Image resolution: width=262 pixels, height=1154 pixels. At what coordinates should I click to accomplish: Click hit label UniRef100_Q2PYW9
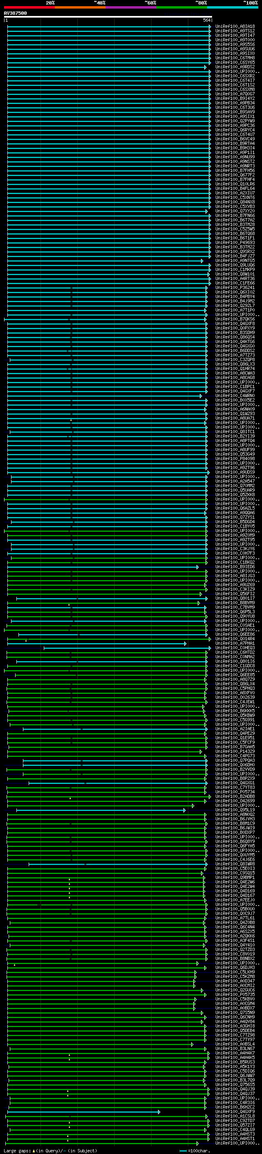pos(235,121)
